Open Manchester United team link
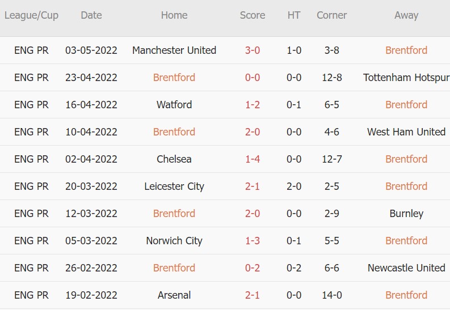Viewport: 450px width, 310px height. (174, 50)
